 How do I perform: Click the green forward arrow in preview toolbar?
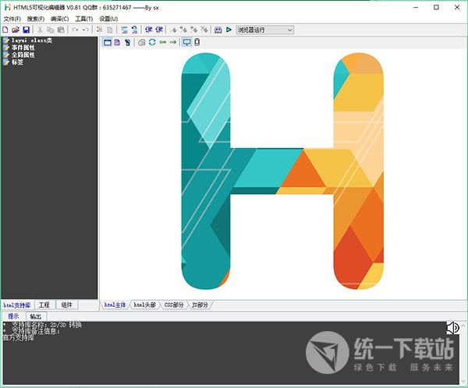coord(173,42)
